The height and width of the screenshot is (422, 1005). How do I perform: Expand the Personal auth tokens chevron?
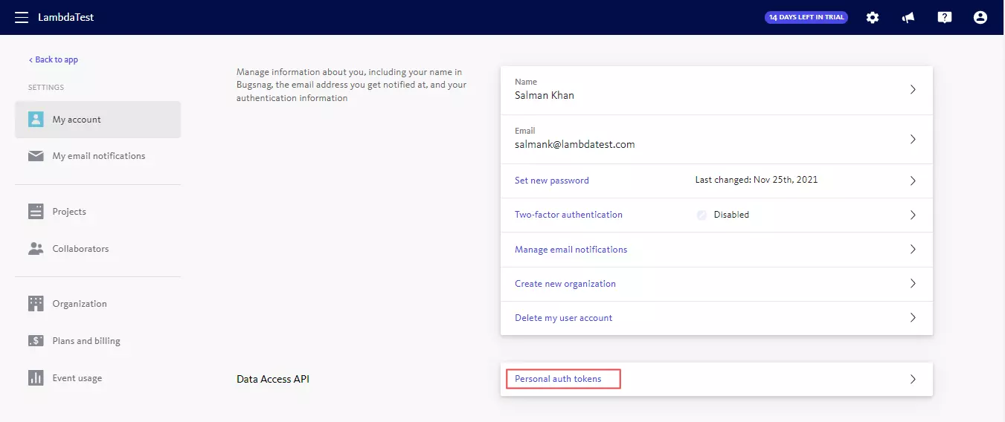point(913,379)
